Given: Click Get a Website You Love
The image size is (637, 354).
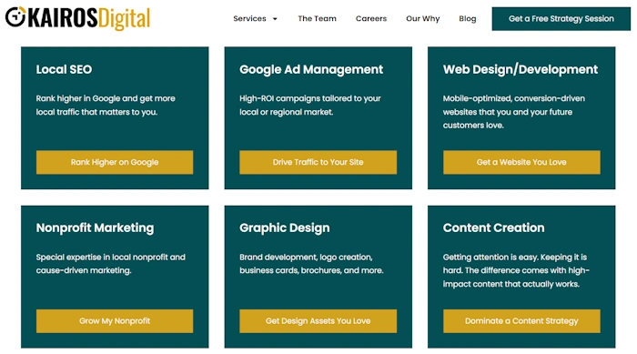Looking at the screenshot, I should (x=521, y=162).
